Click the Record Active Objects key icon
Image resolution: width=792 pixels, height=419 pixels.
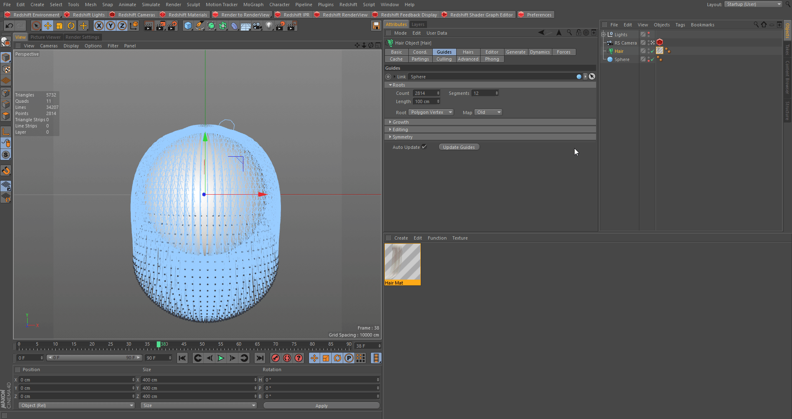[x=276, y=358]
